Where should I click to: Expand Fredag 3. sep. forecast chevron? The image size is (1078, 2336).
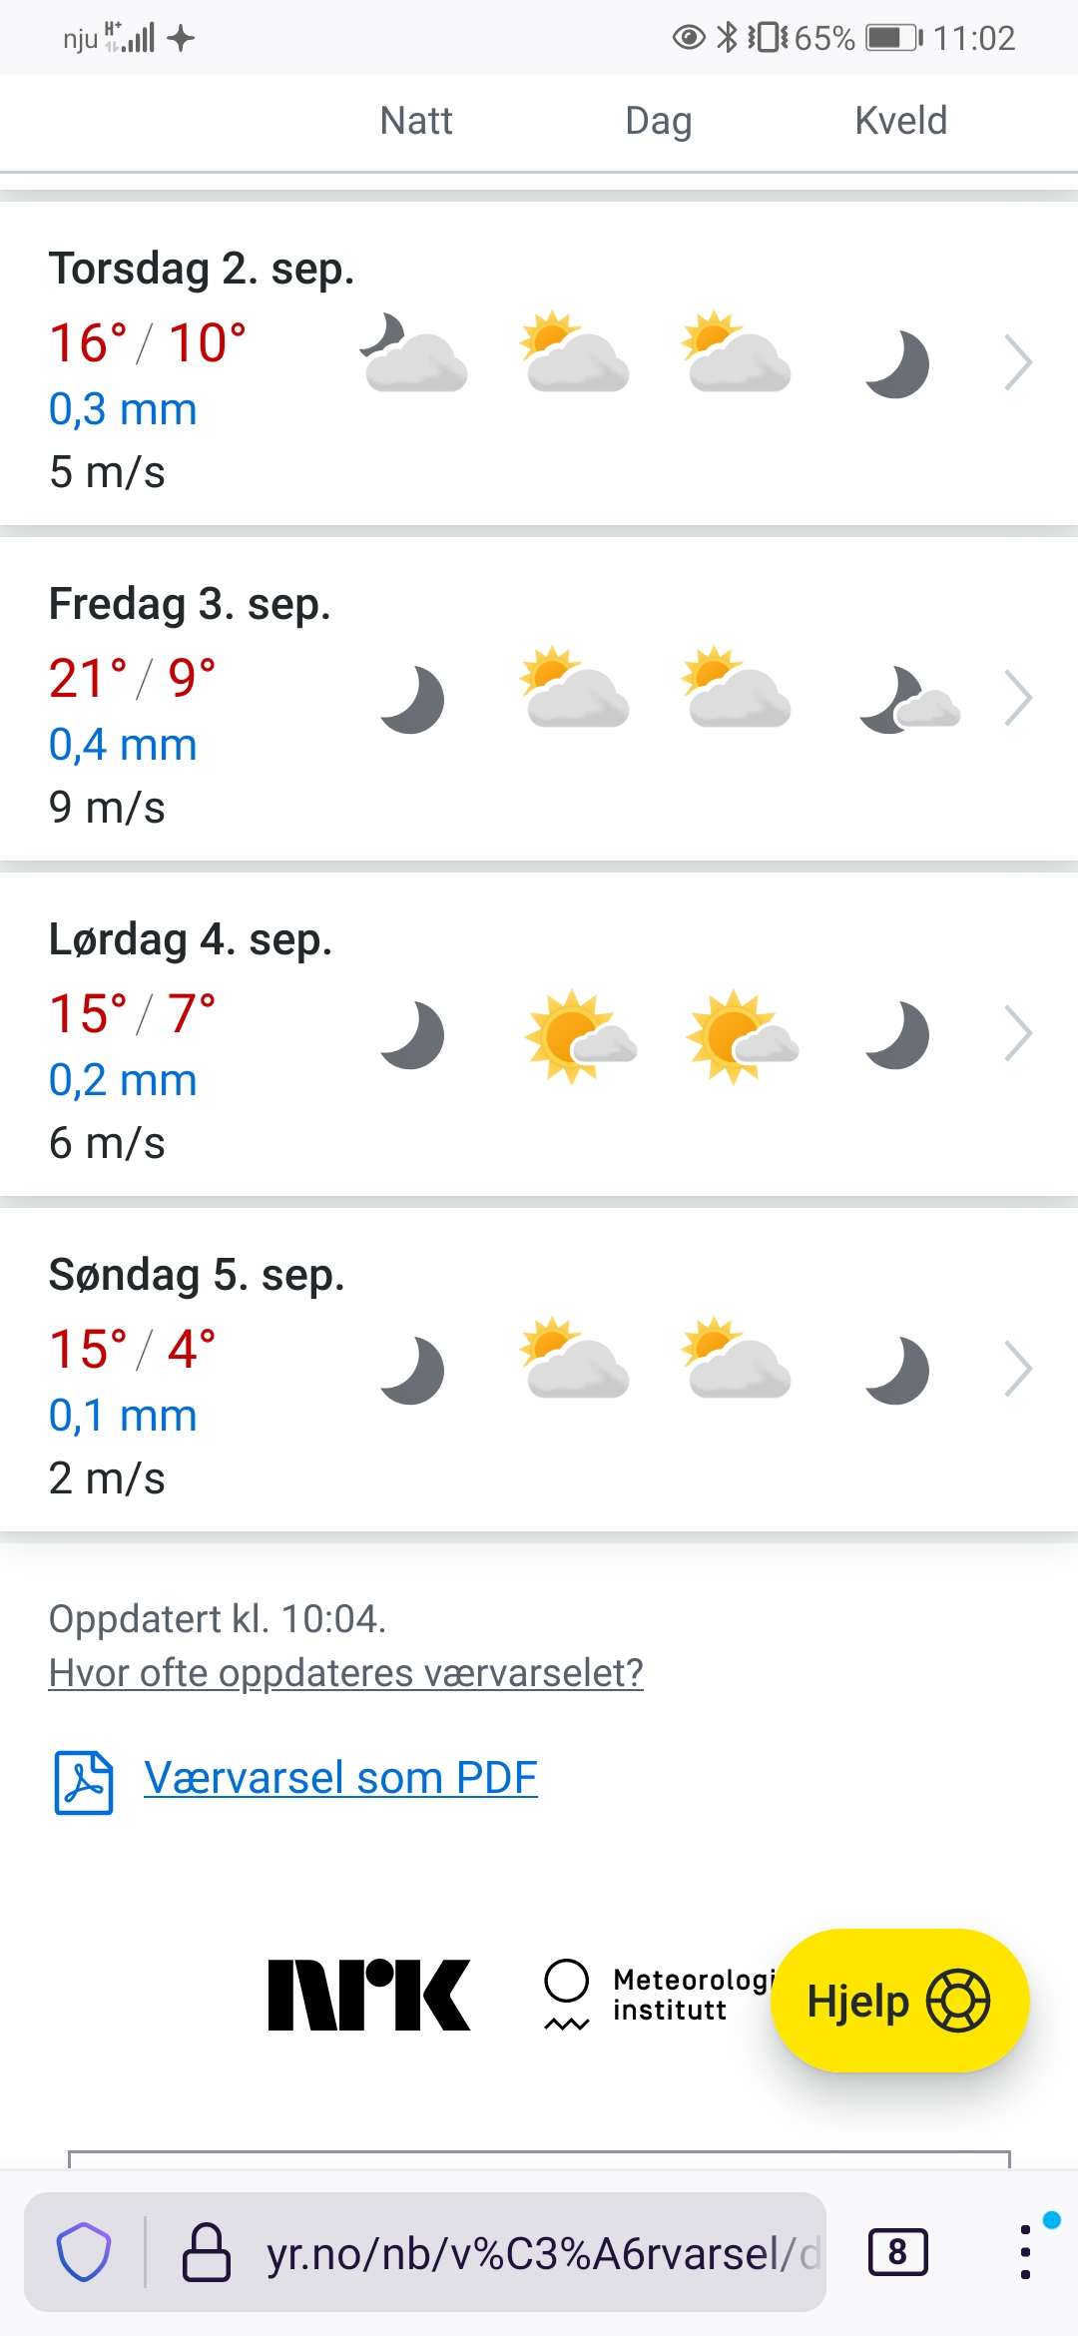pyautogui.click(x=1017, y=699)
